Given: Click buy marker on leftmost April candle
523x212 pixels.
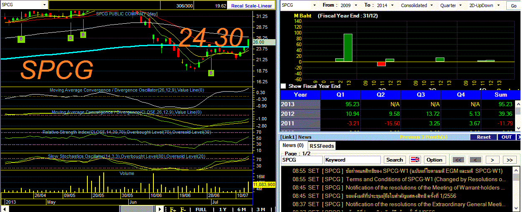Looking at the screenshot, I should [x=21, y=39].
